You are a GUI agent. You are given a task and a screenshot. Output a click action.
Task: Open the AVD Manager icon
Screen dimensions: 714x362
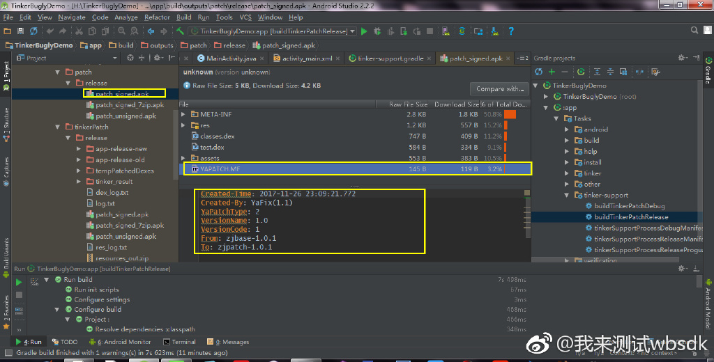tap(446, 31)
